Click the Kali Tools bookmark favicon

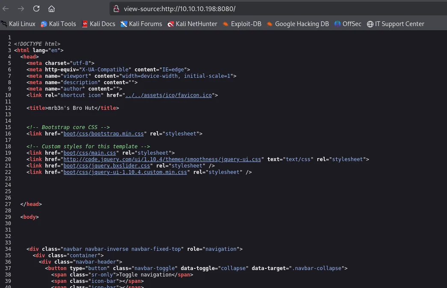[44, 24]
